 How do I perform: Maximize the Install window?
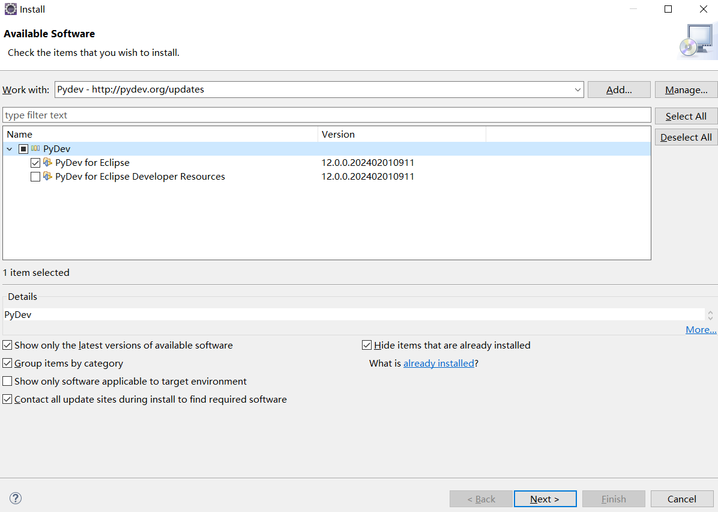[668, 9]
